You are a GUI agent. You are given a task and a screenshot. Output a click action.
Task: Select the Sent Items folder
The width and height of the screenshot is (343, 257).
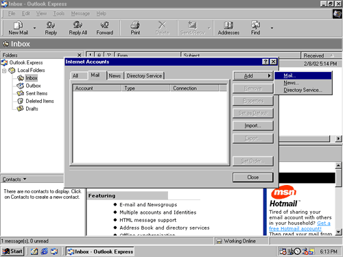click(x=36, y=93)
